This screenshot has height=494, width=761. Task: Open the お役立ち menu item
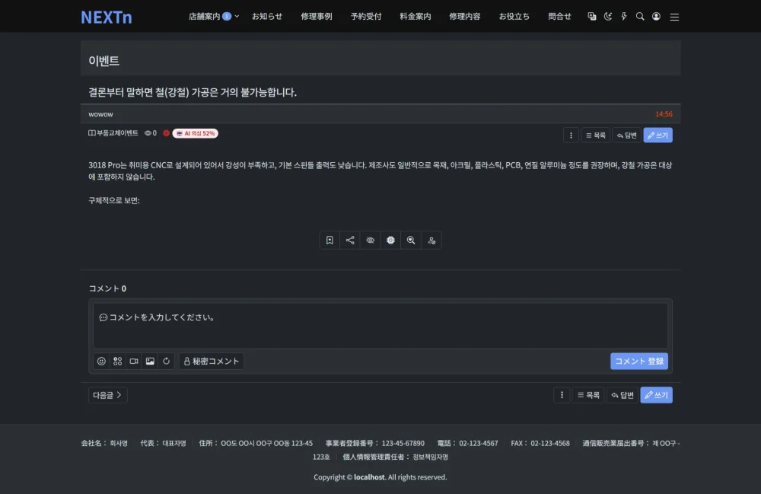(514, 17)
